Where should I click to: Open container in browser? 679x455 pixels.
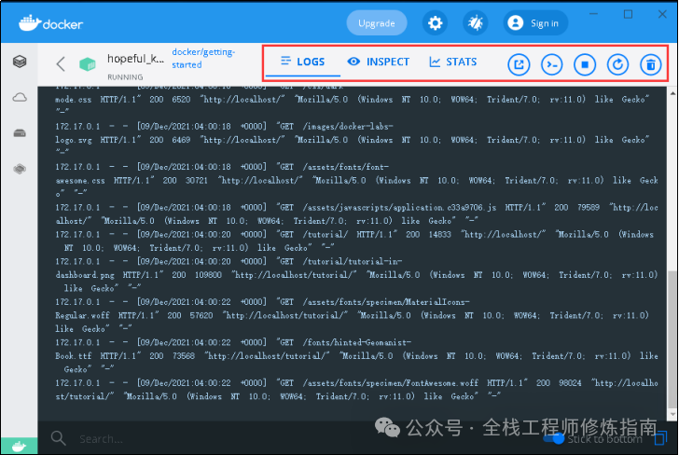[519, 65]
